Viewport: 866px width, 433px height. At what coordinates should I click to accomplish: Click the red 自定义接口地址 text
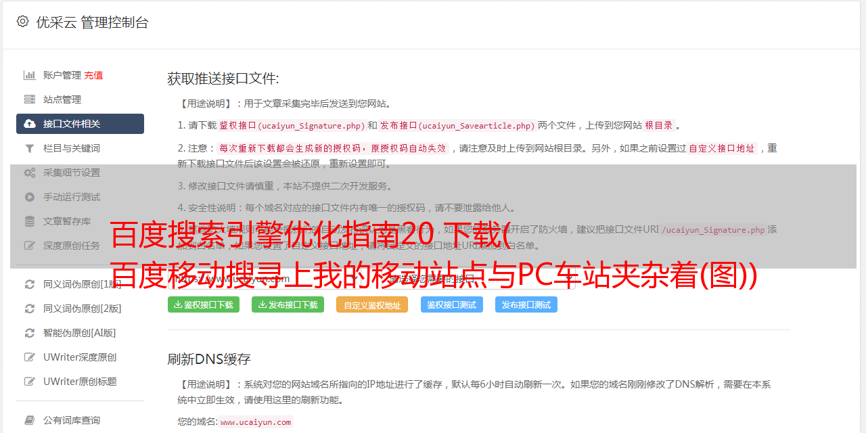pos(722,148)
